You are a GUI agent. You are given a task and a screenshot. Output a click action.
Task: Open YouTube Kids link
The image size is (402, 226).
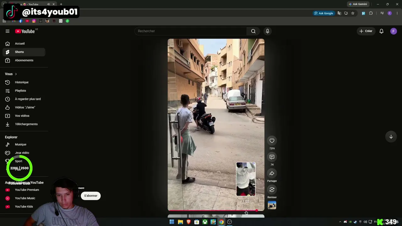click(24, 207)
